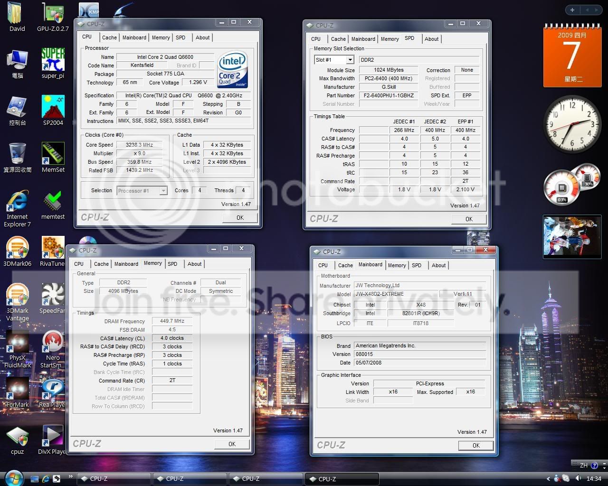The height and width of the screenshot is (486, 608).
Task: Open Internet Explorer from the quick launch bar
Action: click(x=46, y=478)
